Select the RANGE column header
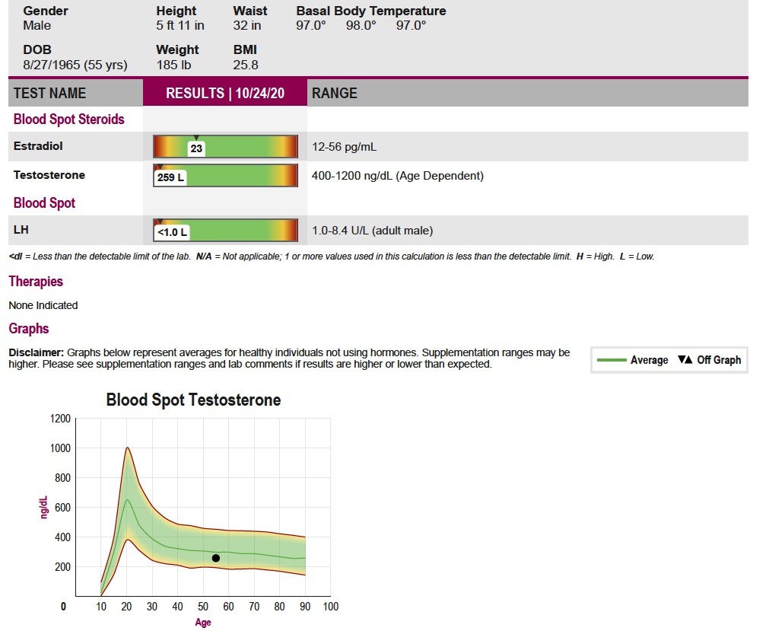 click(x=335, y=93)
